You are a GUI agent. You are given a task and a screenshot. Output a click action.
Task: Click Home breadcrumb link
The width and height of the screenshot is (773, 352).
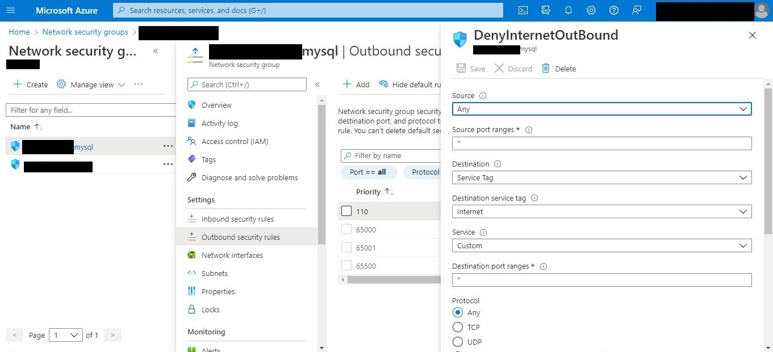tap(19, 32)
